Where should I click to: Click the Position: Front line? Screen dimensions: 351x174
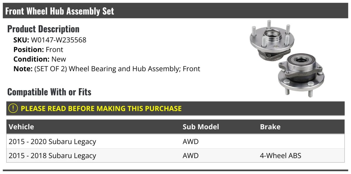coord(38,50)
